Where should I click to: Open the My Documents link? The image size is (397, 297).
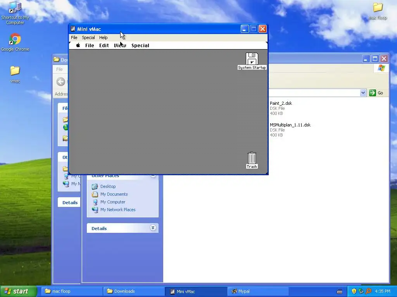click(114, 194)
